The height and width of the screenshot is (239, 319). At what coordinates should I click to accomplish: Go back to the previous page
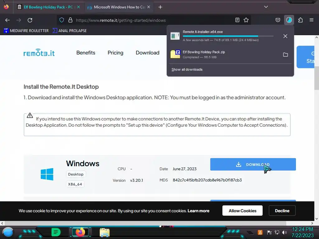click(x=7, y=20)
